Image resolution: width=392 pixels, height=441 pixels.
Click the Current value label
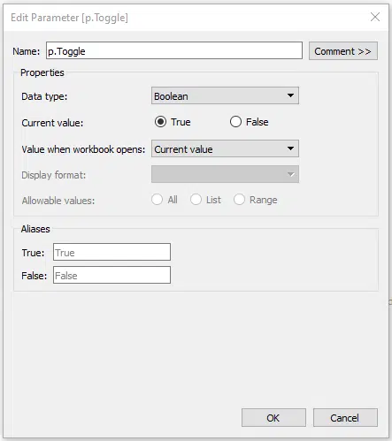[x=52, y=123]
